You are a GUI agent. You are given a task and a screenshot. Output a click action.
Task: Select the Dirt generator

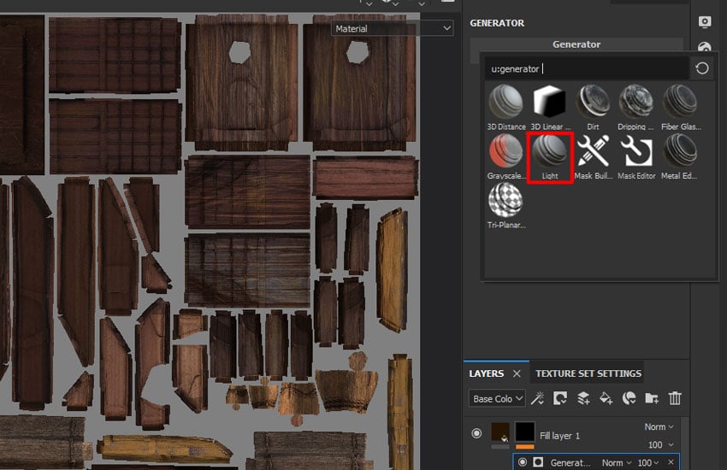pos(592,103)
